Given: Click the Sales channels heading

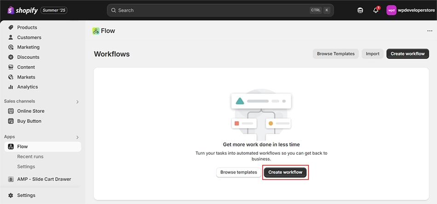Looking at the screenshot, I should 19,101.
